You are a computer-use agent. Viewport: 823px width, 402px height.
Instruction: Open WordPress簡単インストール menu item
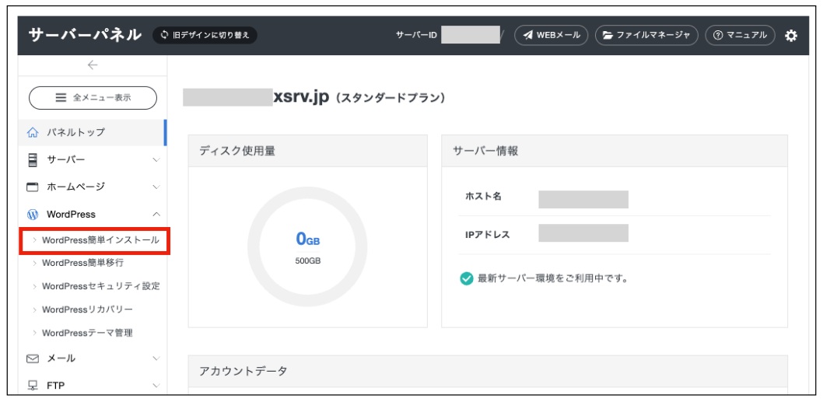(x=100, y=240)
